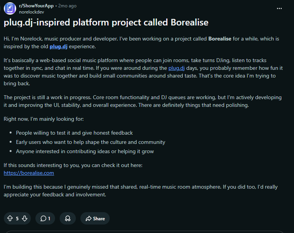Give an award to the post
Screen dimensions: 294x233
pos(68,218)
